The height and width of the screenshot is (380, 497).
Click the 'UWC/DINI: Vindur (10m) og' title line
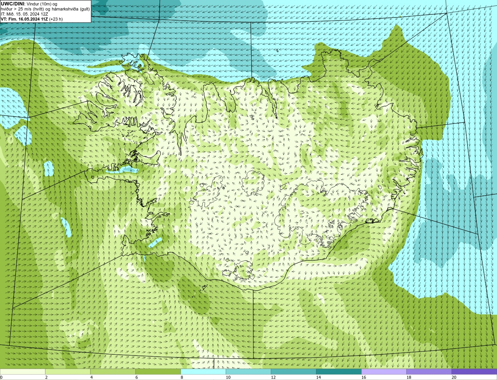pos(29,4)
